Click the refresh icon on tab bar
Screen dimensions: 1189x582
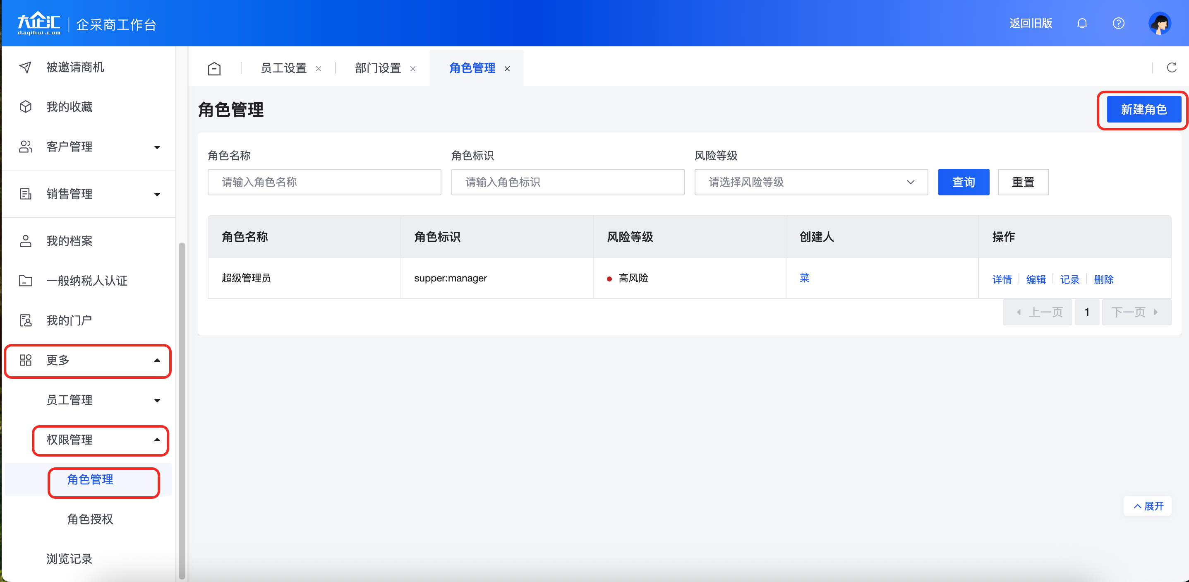coord(1172,68)
